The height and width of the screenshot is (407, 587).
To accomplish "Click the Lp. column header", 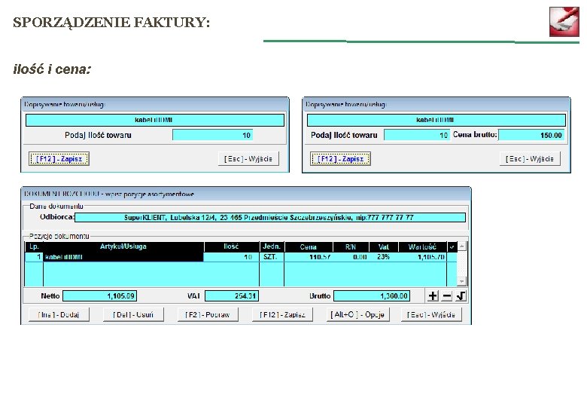I will pyautogui.click(x=34, y=246).
